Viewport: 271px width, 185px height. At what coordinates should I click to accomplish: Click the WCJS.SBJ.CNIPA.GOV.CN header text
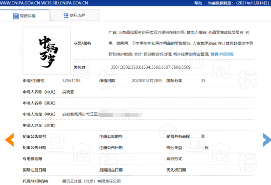65,3
